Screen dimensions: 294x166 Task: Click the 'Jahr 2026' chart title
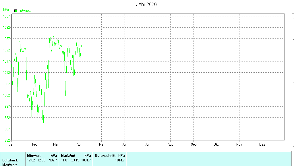click(146, 5)
